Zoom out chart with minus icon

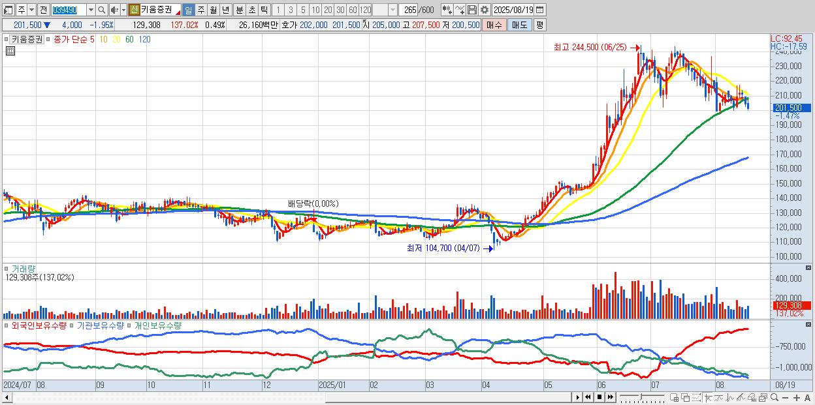click(x=786, y=398)
